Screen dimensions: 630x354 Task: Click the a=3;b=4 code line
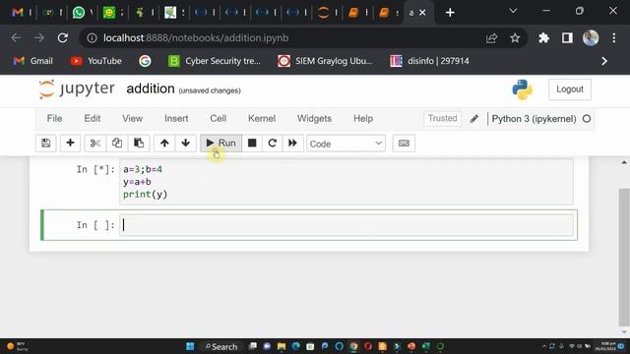(x=143, y=169)
